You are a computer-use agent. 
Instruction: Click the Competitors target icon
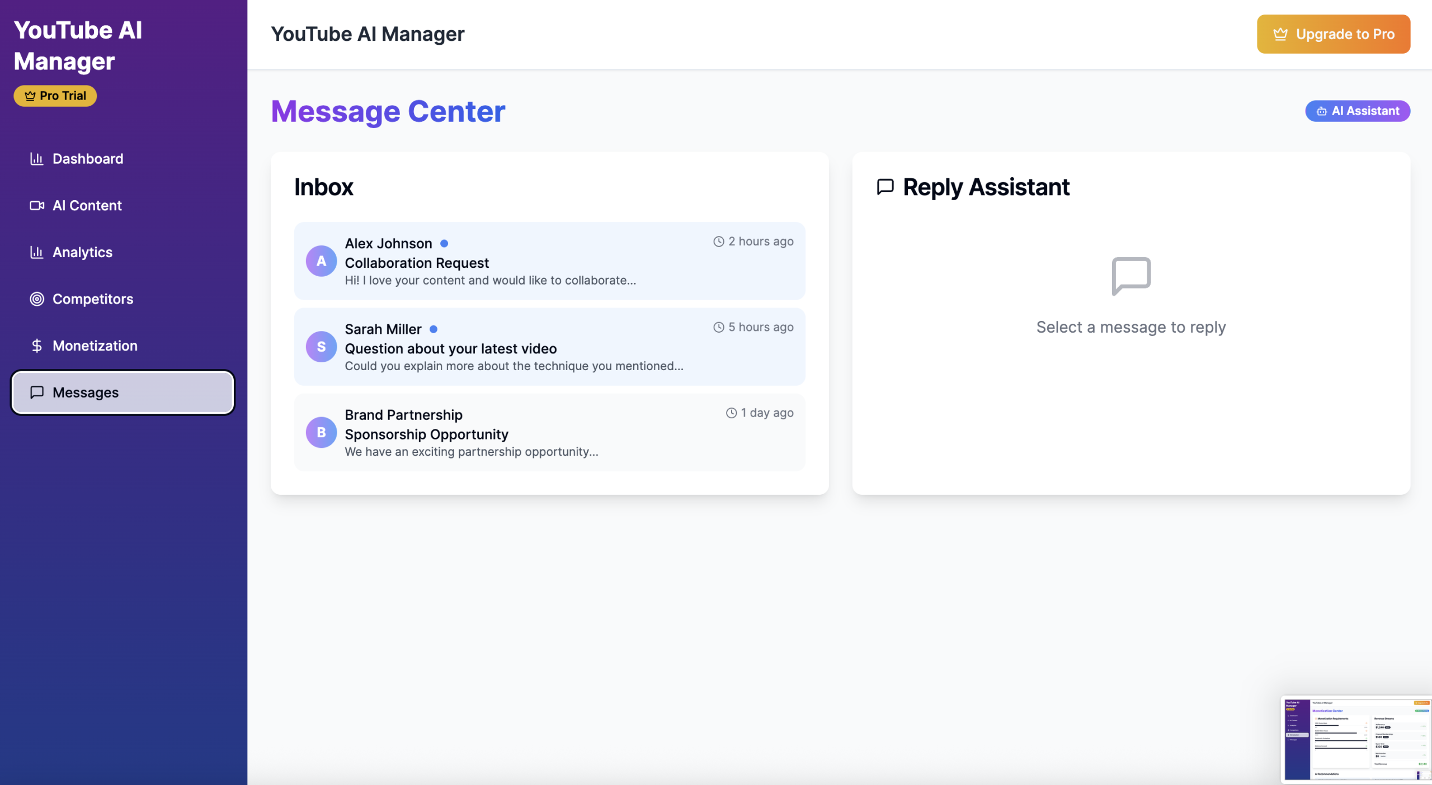tap(37, 299)
